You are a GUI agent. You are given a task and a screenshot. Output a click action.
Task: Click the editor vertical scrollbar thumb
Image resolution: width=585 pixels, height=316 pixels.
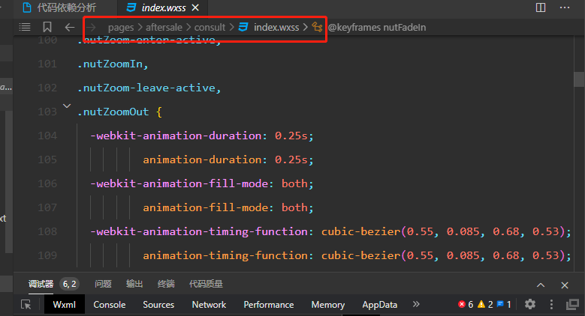coord(579,79)
